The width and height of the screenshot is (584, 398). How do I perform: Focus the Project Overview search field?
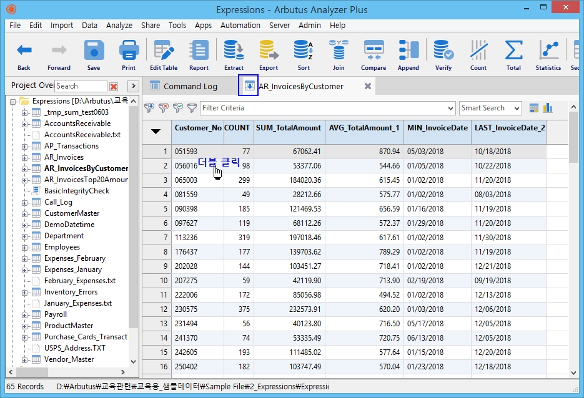click(81, 86)
